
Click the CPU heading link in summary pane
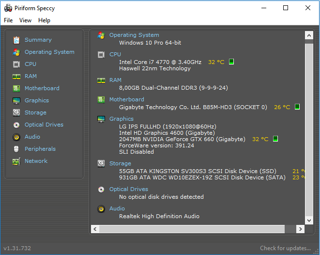click(x=115, y=54)
